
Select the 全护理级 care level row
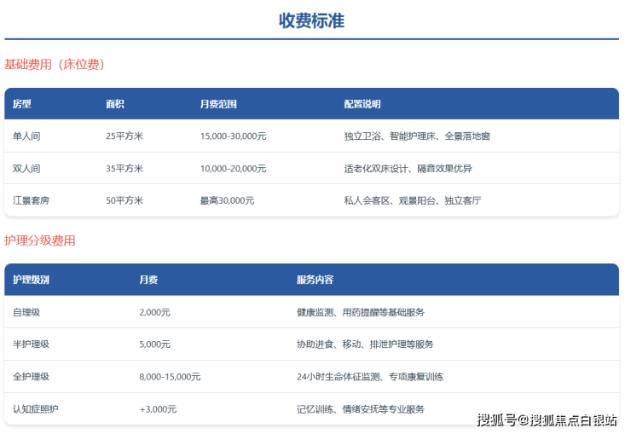coord(32,377)
